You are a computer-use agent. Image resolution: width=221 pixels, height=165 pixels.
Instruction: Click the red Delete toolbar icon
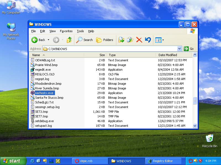[139, 40]
